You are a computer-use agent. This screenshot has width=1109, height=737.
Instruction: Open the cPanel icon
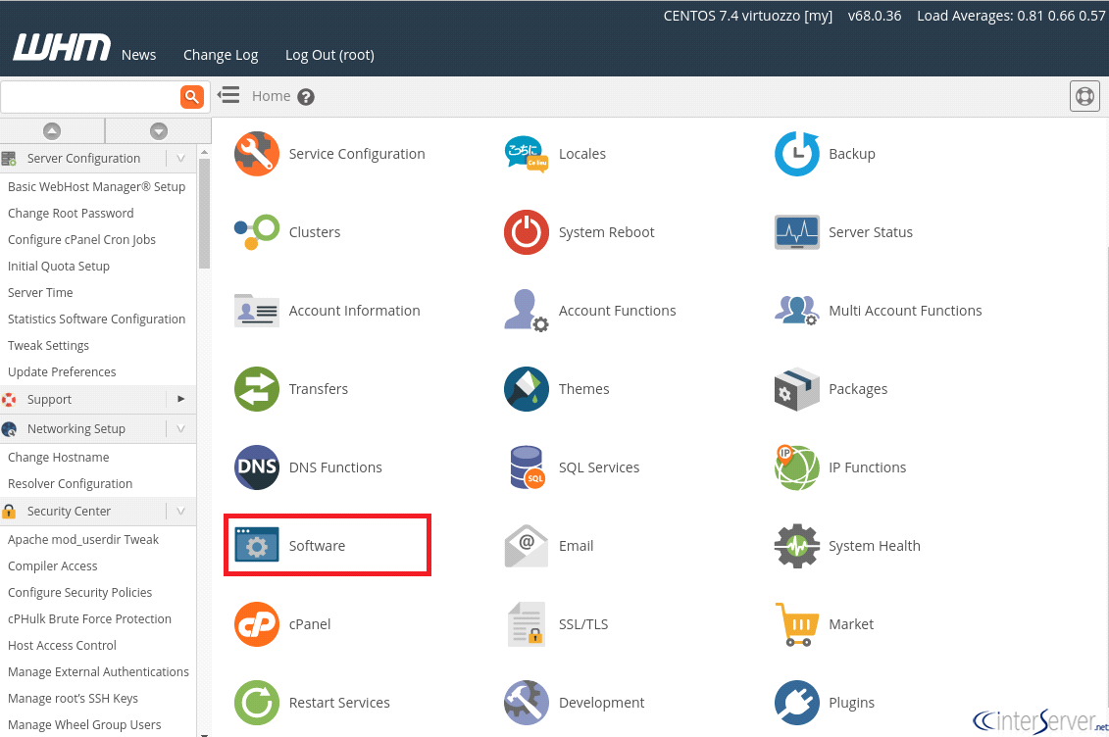[257, 624]
